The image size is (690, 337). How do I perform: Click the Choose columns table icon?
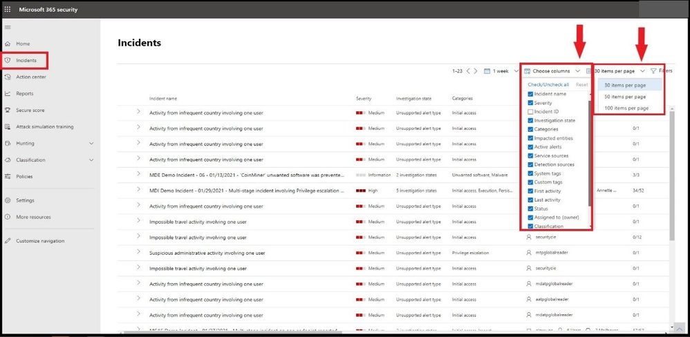527,70
